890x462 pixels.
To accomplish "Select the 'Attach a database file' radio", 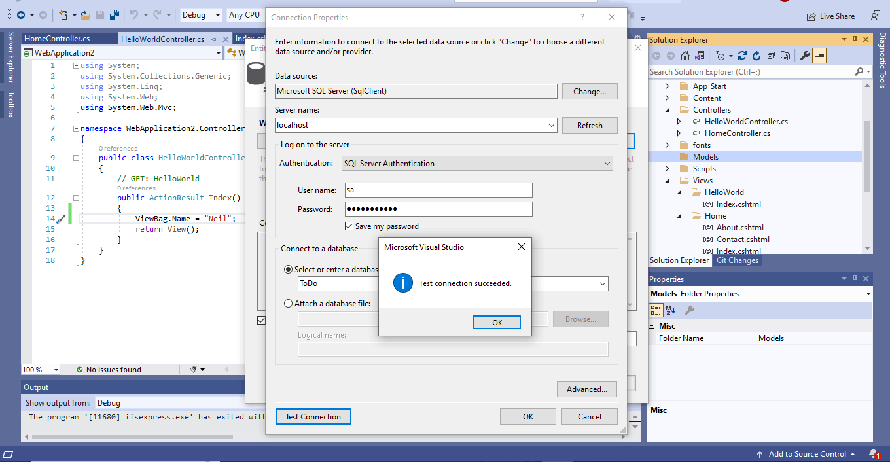I will point(289,303).
